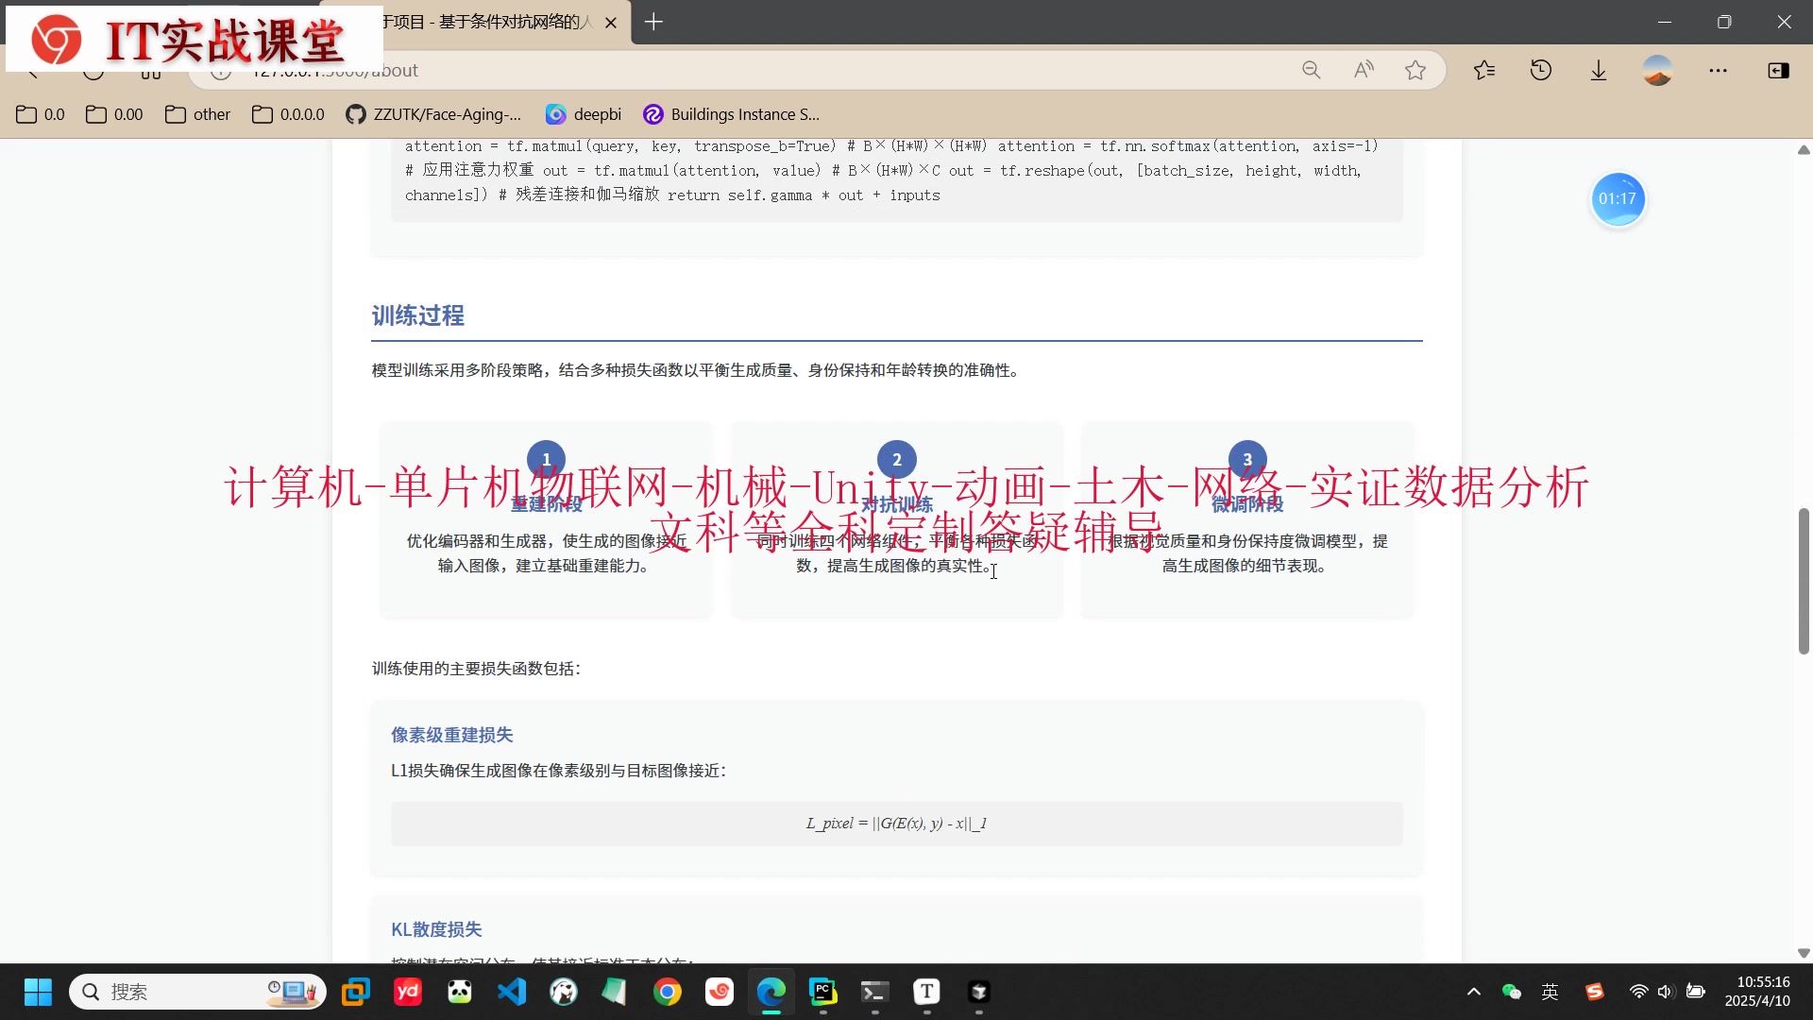Click the zoom out magnifier icon in address bar
The image size is (1813, 1020).
[x=1311, y=70]
